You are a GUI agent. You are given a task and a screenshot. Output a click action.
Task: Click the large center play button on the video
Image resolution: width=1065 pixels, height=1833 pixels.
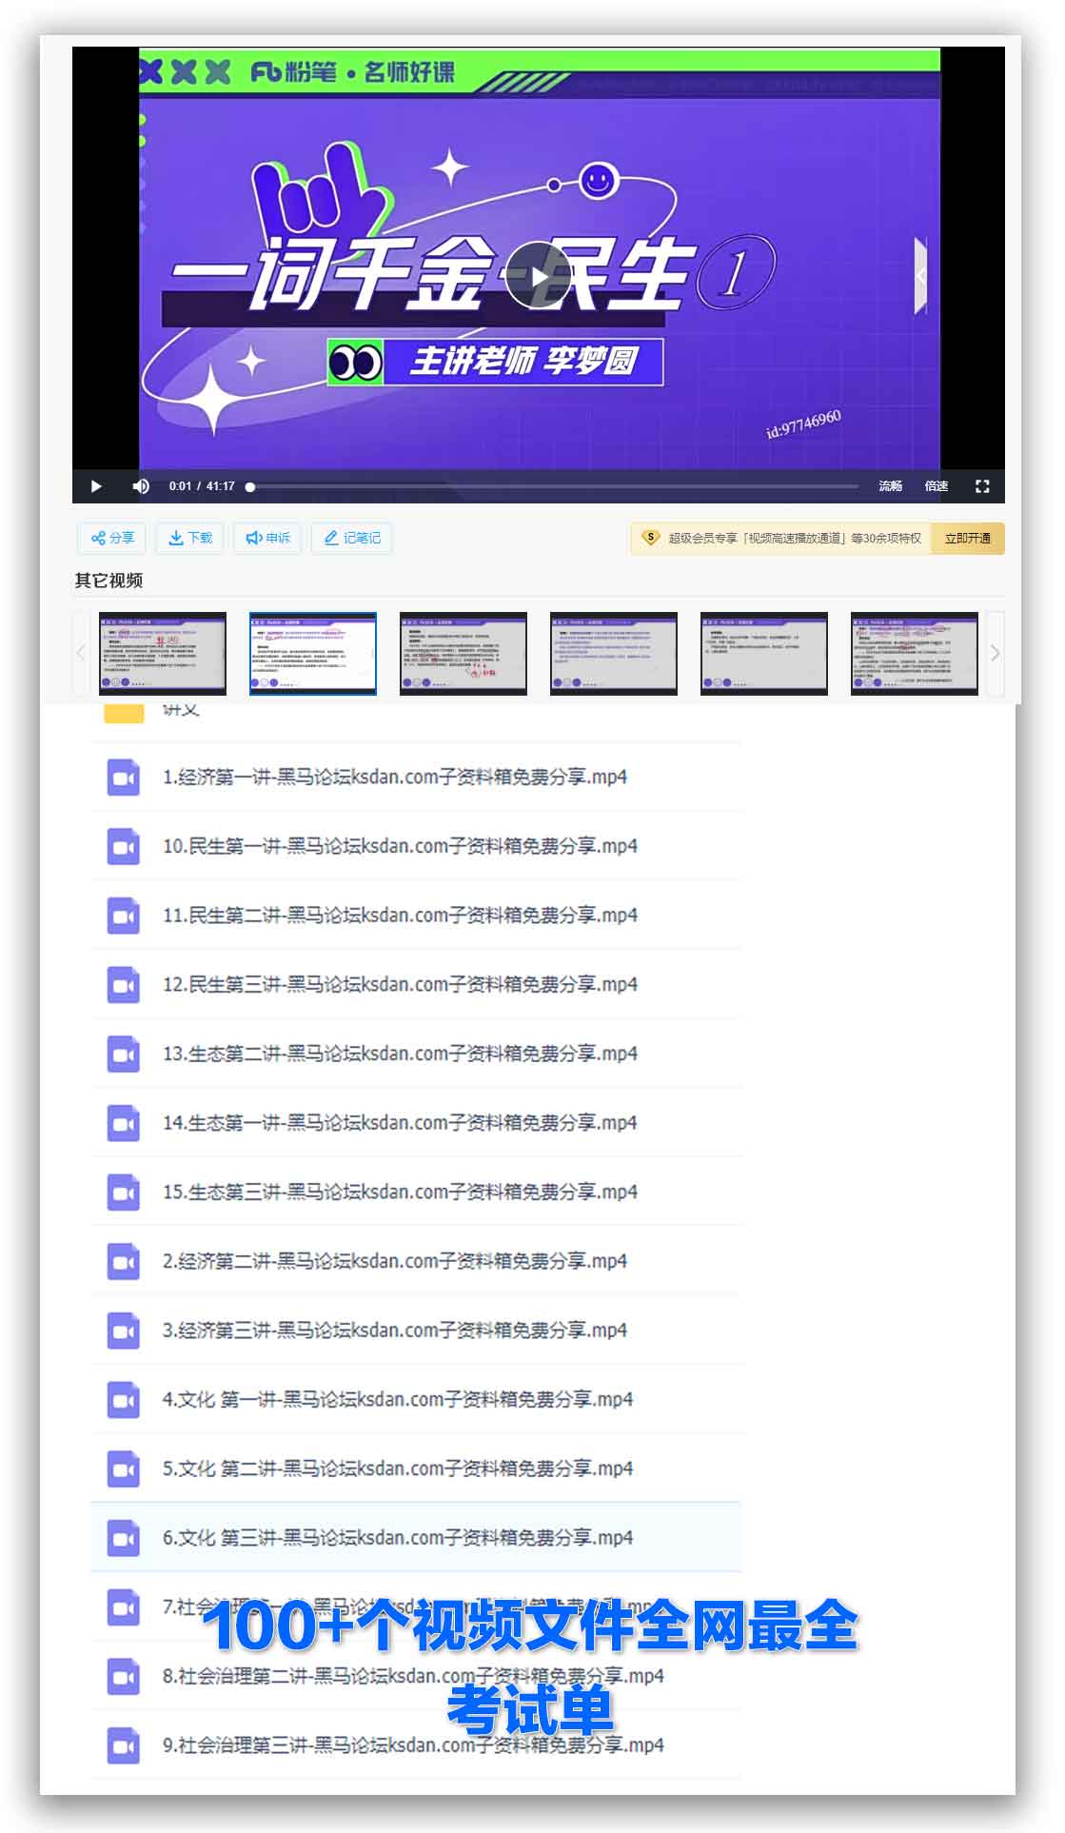pyautogui.click(x=538, y=277)
